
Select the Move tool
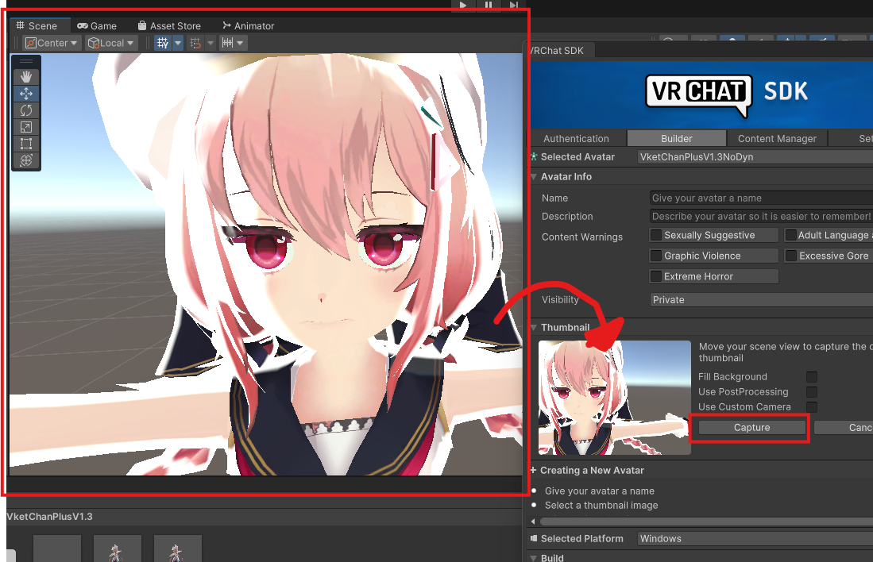pos(26,94)
